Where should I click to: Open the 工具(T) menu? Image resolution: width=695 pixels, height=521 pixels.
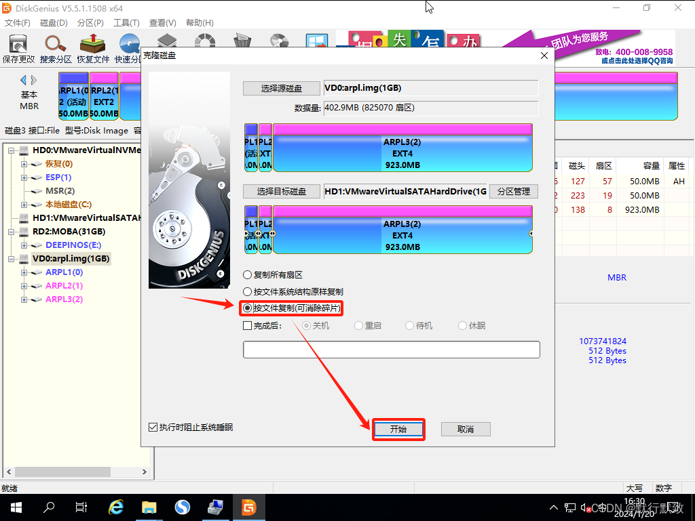(126, 22)
